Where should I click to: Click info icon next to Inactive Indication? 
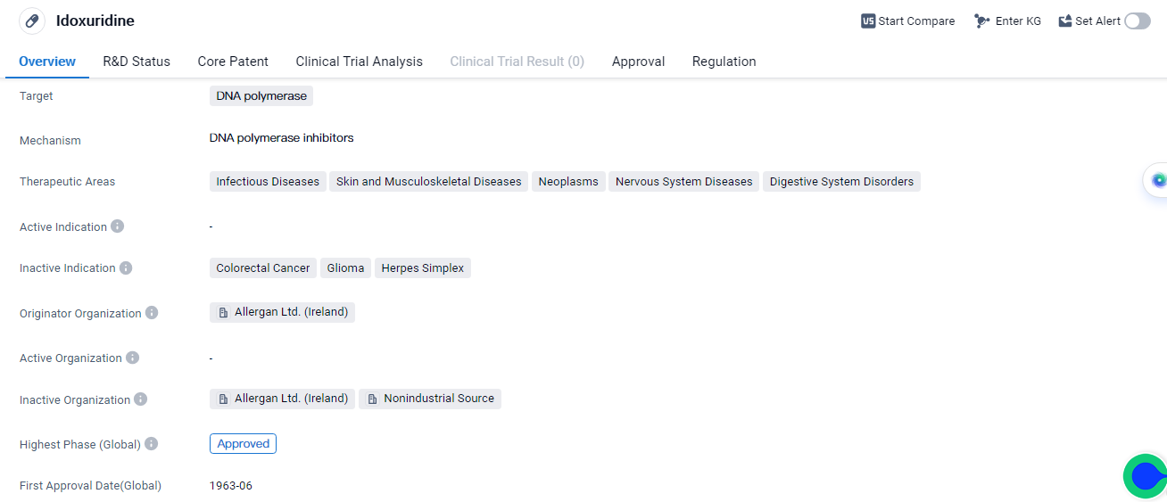[126, 267]
